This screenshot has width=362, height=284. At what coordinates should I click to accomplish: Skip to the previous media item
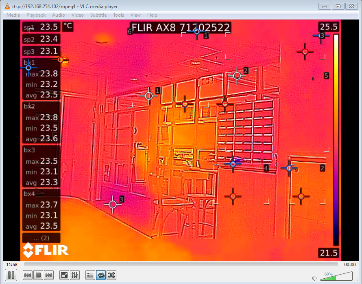pos(27,275)
